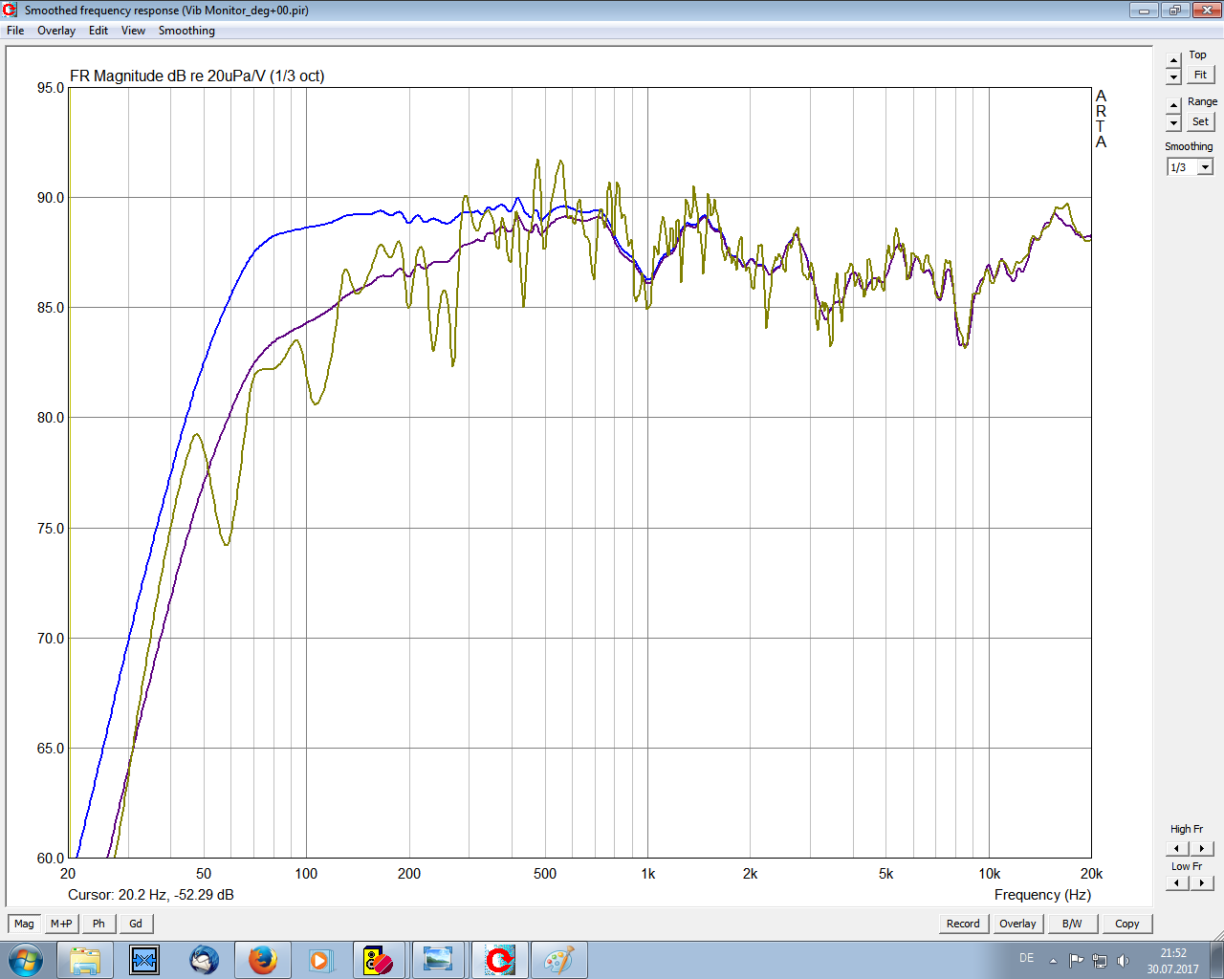Open the yellow loudspeaker app icon
The height and width of the screenshot is (979, 1224).
click(379, 960)
